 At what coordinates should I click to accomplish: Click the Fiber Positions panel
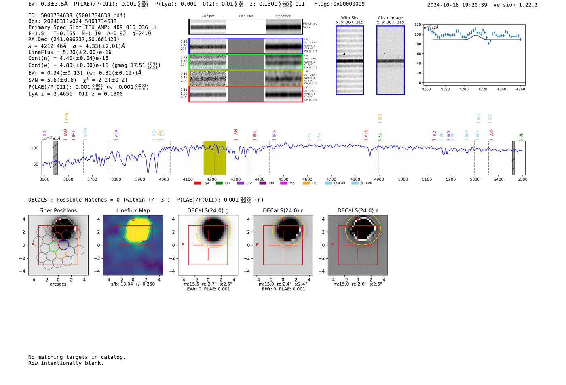point(58,245)
